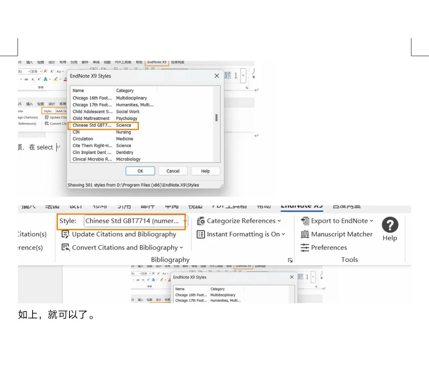Open 引用 tab in the upper screenshot
The image size is (429, 366).
[74, 62]
